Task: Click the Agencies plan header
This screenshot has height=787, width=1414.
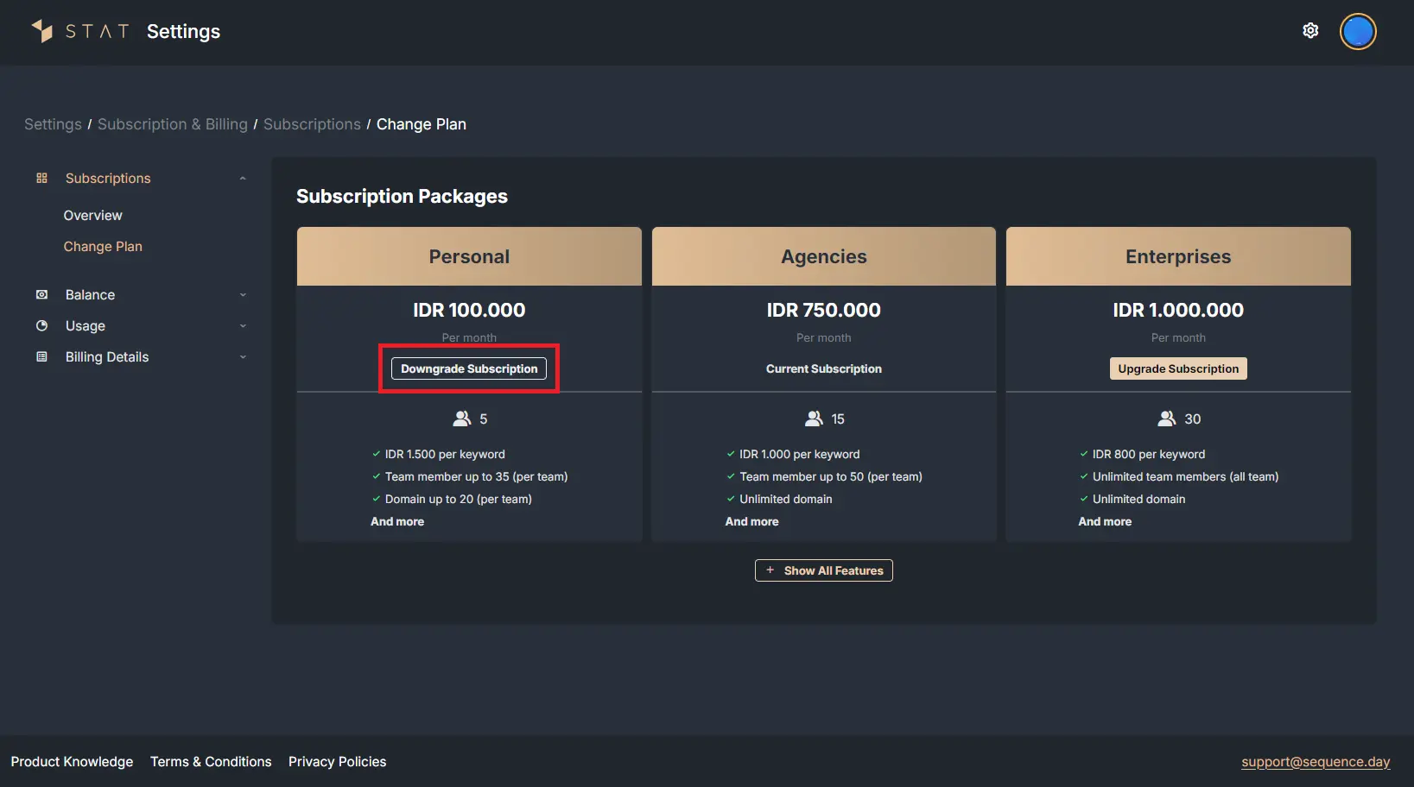Action: 824,256
